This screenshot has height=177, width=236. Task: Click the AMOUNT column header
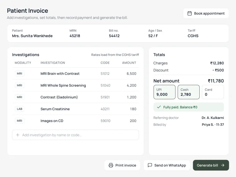click(129, 63)
